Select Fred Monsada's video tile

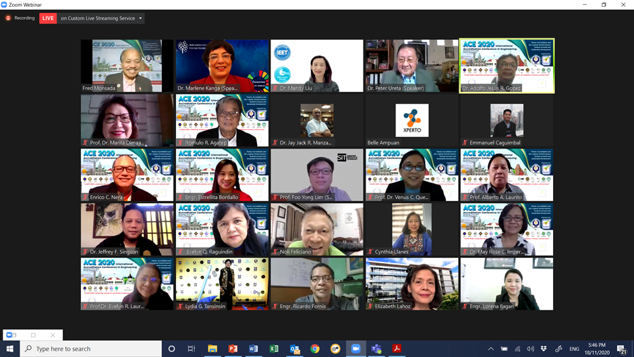[x=127, y=65]
